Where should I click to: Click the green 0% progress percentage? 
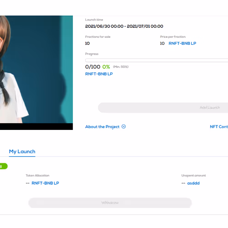coord(106,67)
